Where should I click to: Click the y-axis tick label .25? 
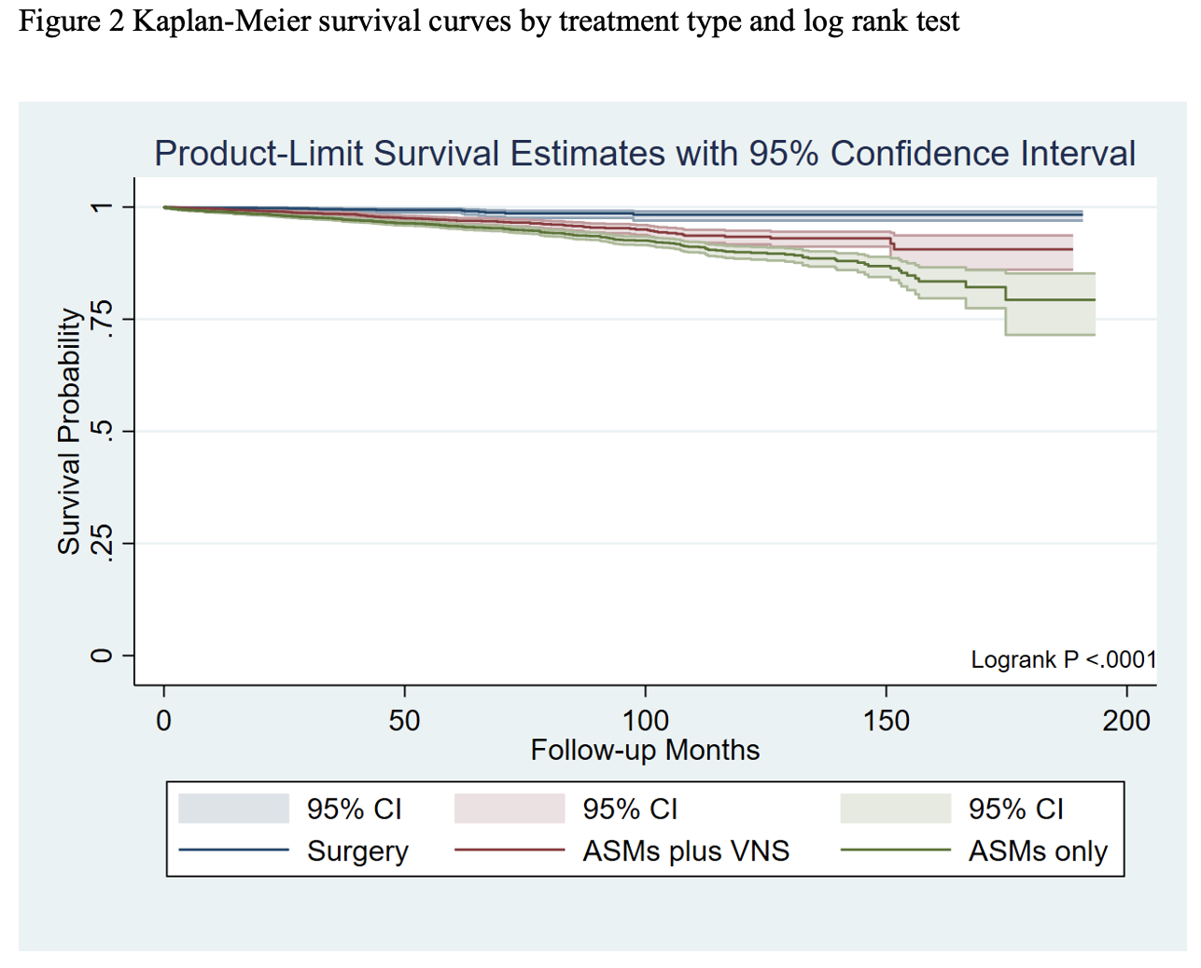click(102, 543)
